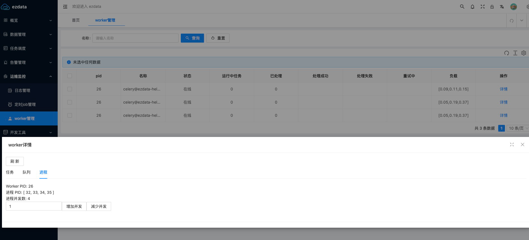Switch to the 任务 tab in the drawer
The image size is (529, 240).
point(10,172)
